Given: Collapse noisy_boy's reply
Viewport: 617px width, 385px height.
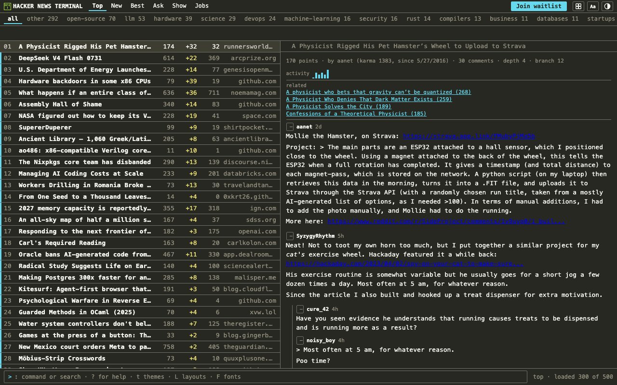Looking at the screenshot, I should tap(300, 340).
